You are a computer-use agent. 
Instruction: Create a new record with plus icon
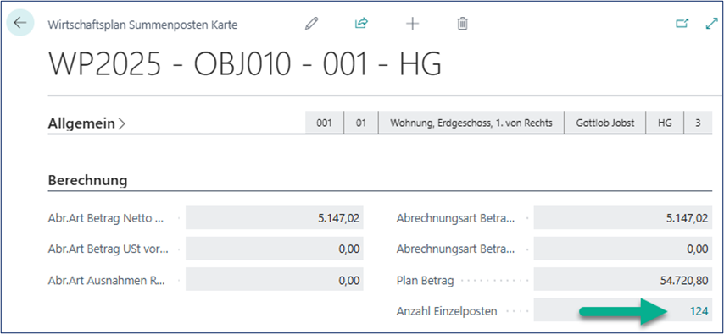pos(412,24)
